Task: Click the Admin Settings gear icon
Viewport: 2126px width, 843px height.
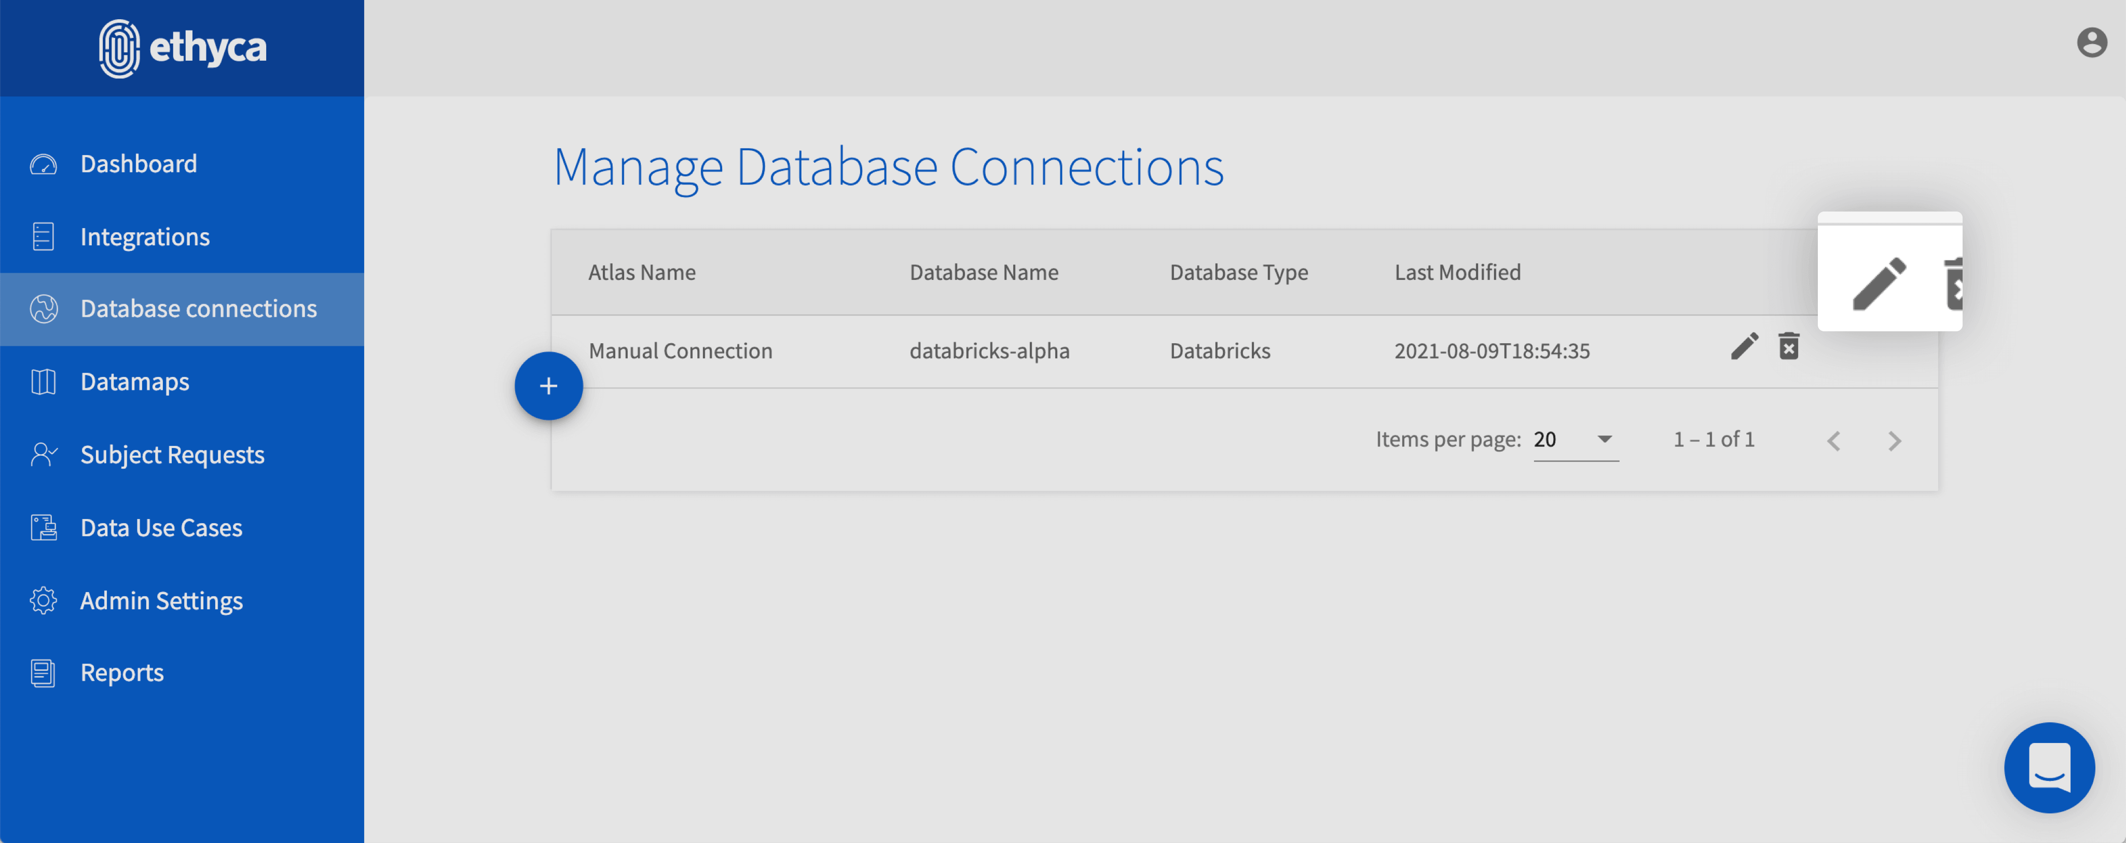Action: [x=43, y=600]
